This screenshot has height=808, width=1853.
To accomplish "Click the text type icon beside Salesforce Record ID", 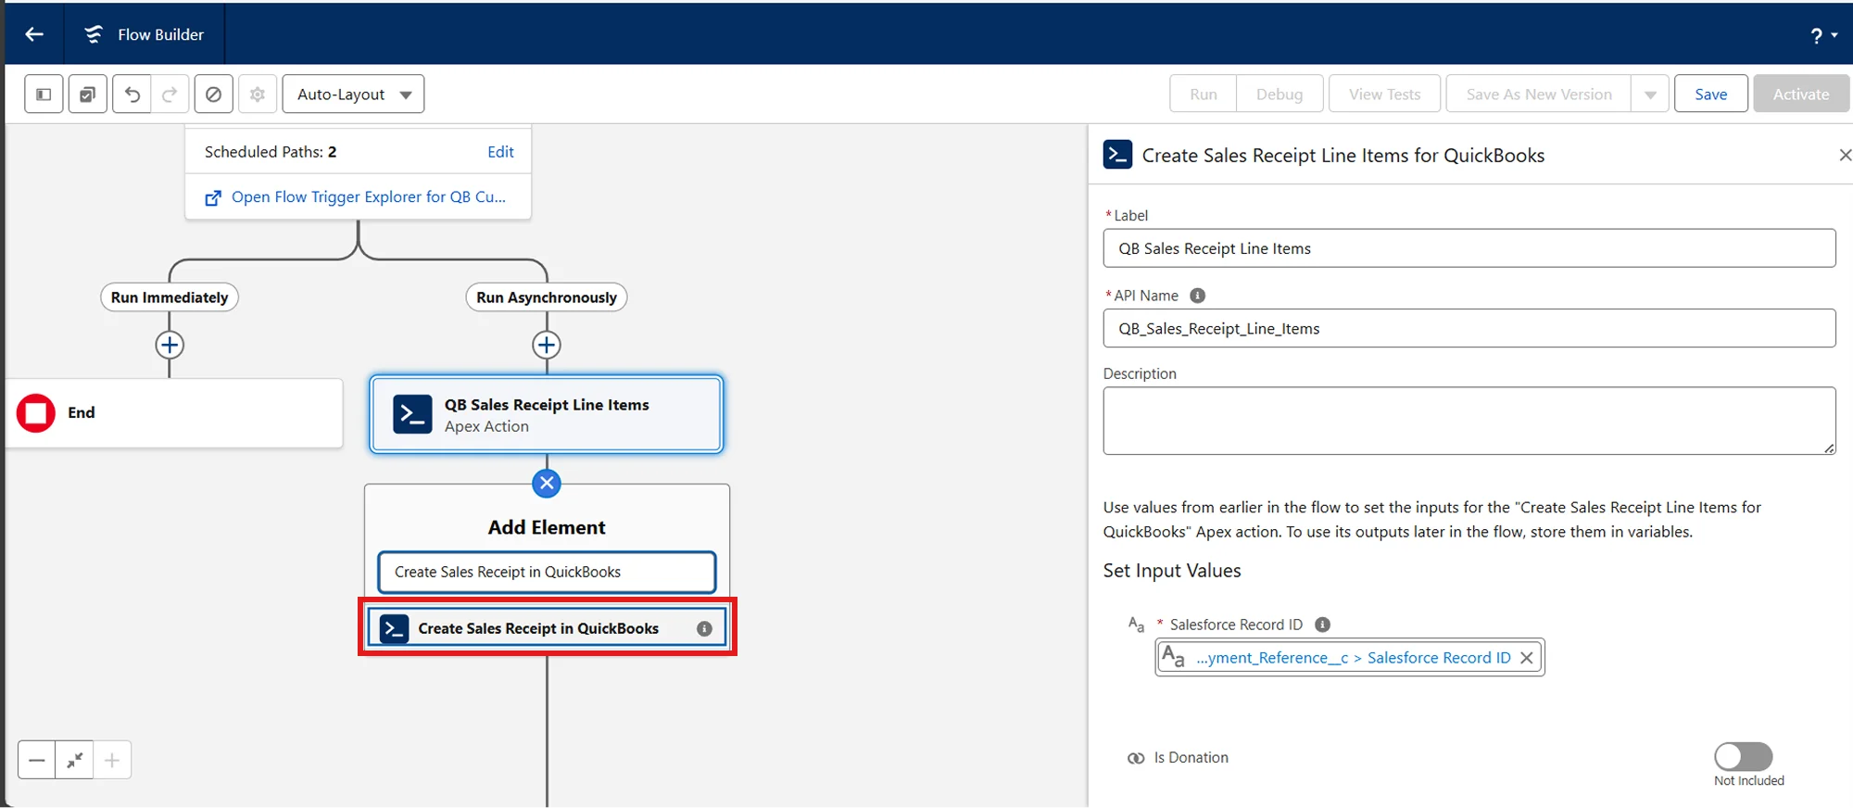I will click(x=1136, y=625).
